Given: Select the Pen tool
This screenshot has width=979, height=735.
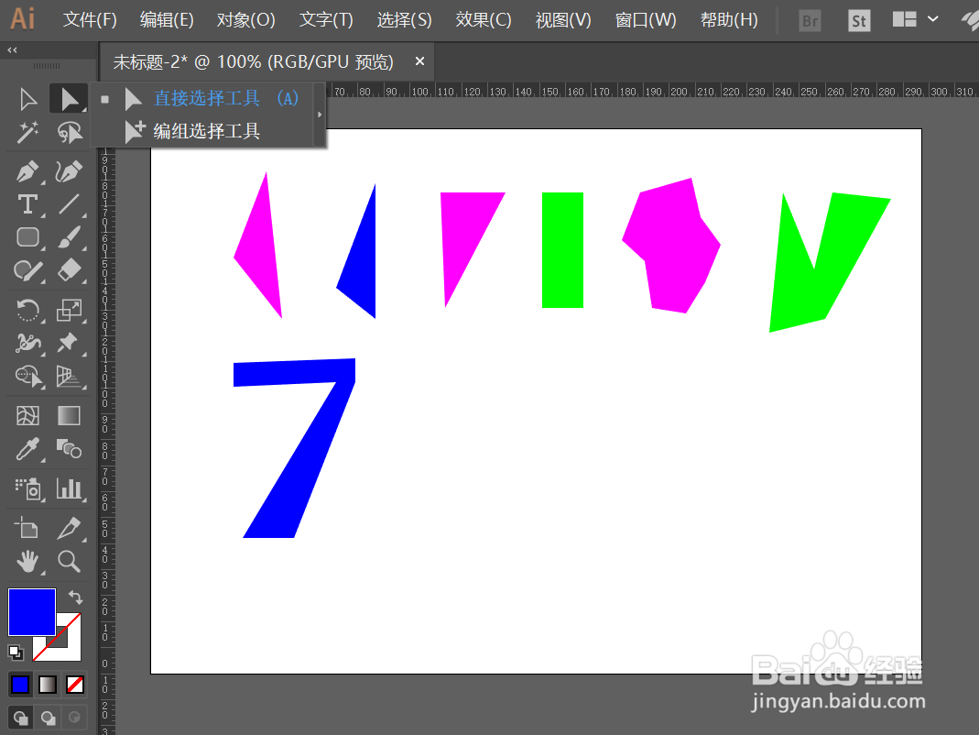Looking at the screenshot, I should coord(27,170).
